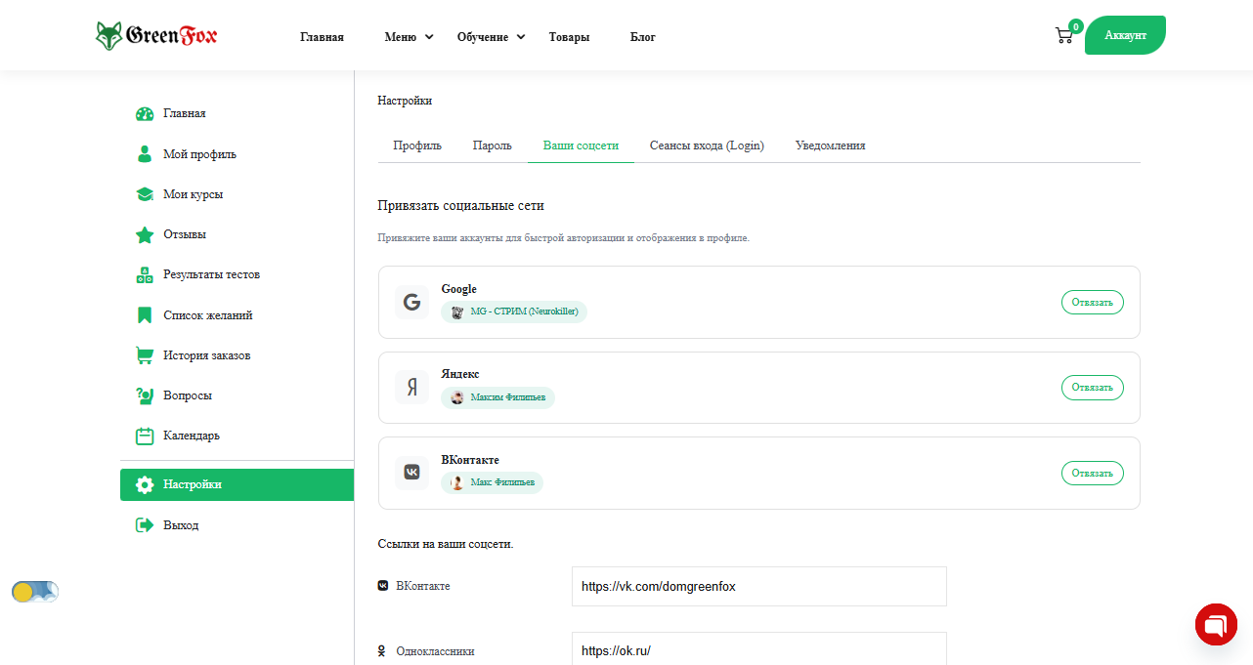The width and height of the screenshot is (1253, 665).
Task: Open the shopping cart icon
Action: click(x=1063, y=36)
